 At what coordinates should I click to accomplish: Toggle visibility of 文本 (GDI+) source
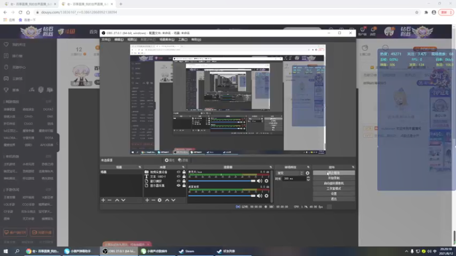pos(178,176)
